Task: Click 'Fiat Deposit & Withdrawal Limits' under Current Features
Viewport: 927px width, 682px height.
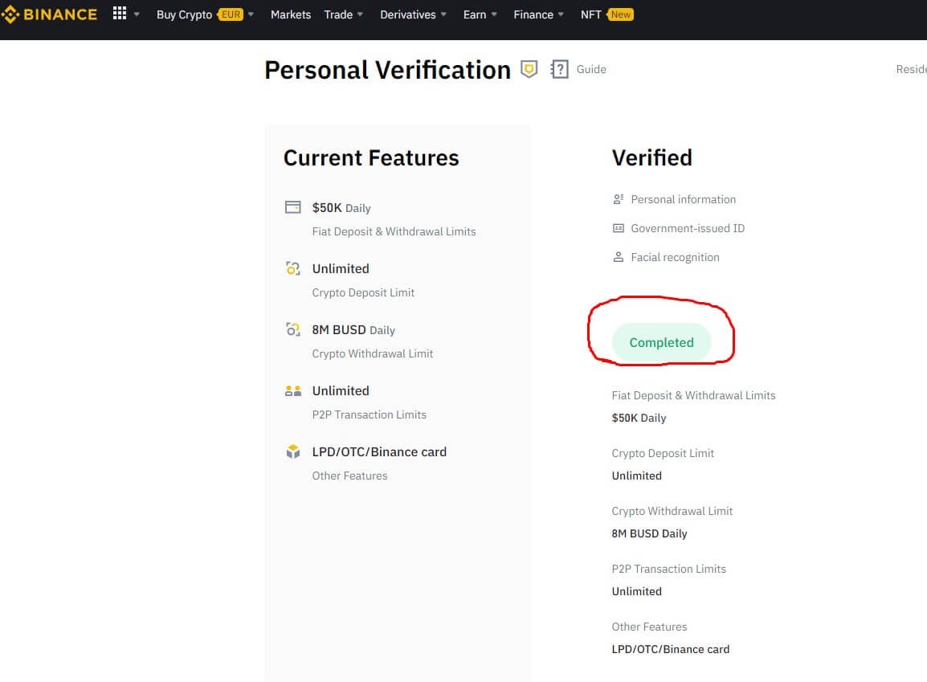Action: click(394, 231)
